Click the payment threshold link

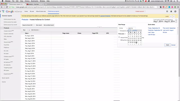click(x=105, y=16)
